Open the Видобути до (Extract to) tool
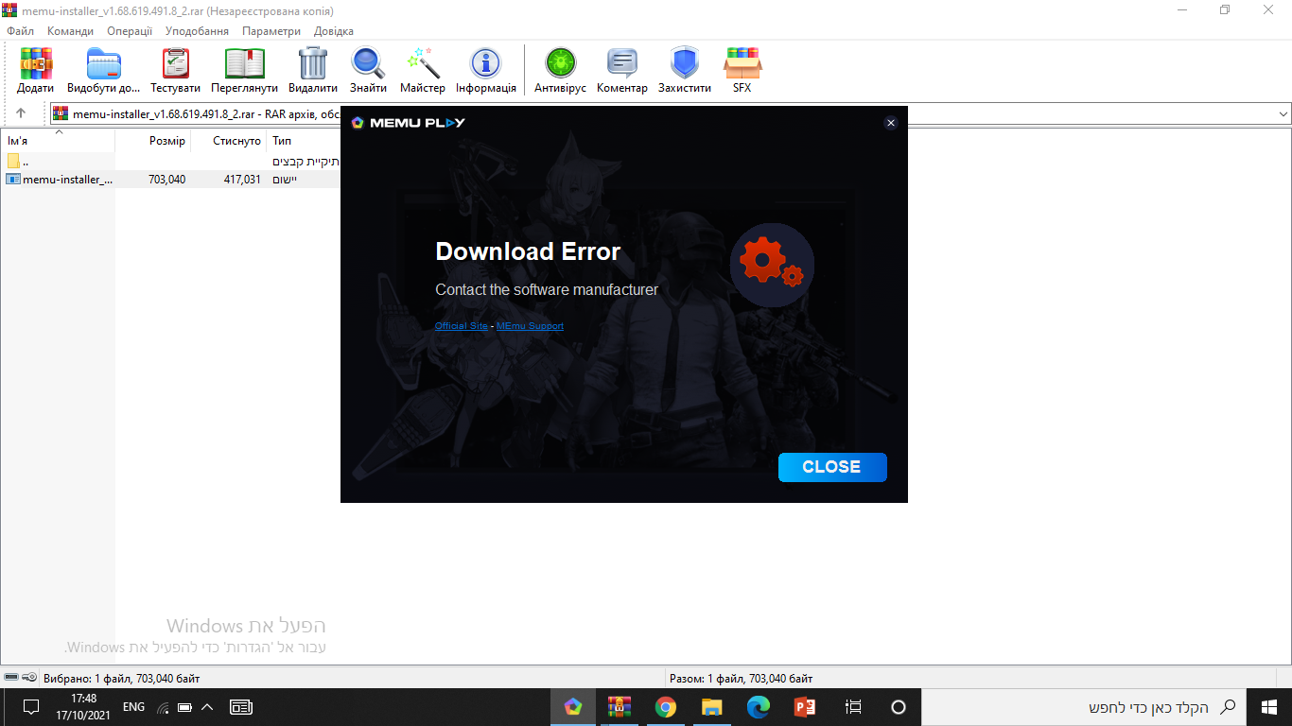The width and height of the screenshot is (1292, 726). (x=103, y=71)
